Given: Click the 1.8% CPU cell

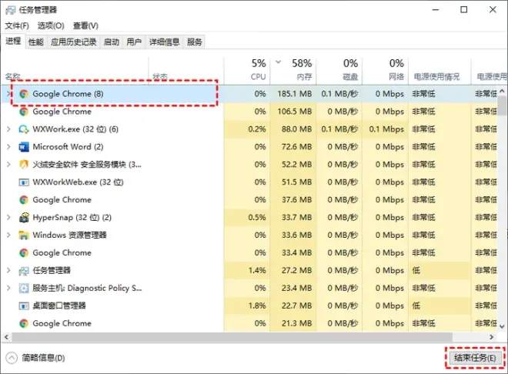Looking at the screenshot, I should pyautogui.click(x=247, y=306).
